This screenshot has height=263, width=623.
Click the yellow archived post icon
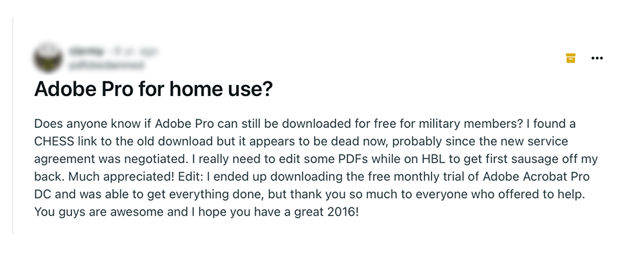tap(570, 58)
